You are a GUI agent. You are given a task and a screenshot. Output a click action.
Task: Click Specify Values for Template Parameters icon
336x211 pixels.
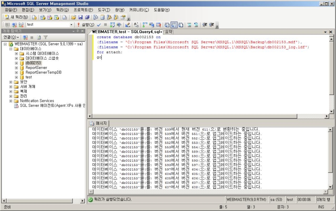(136, 25)
